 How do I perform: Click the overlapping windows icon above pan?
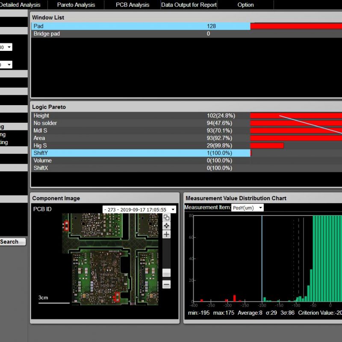point(166,217)
